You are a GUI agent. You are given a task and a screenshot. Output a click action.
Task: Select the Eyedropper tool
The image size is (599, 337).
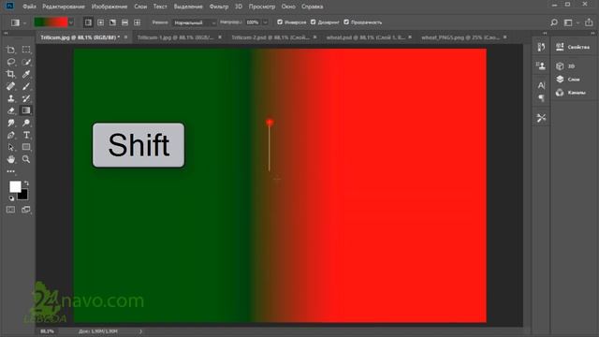click(x=26, y=74)
